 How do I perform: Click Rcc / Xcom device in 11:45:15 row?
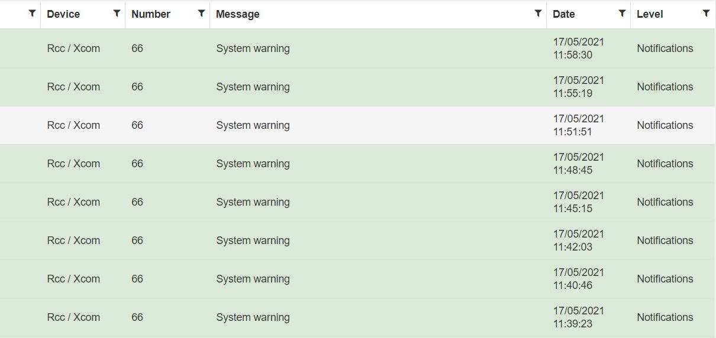tap(73, 202)
